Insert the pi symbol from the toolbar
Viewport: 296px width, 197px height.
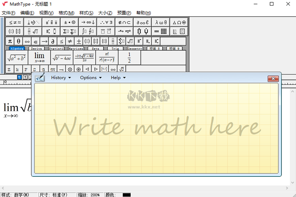[x=10, y=41]
